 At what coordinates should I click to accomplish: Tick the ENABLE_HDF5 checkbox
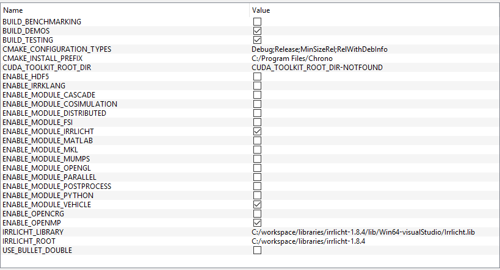point(257,77)
